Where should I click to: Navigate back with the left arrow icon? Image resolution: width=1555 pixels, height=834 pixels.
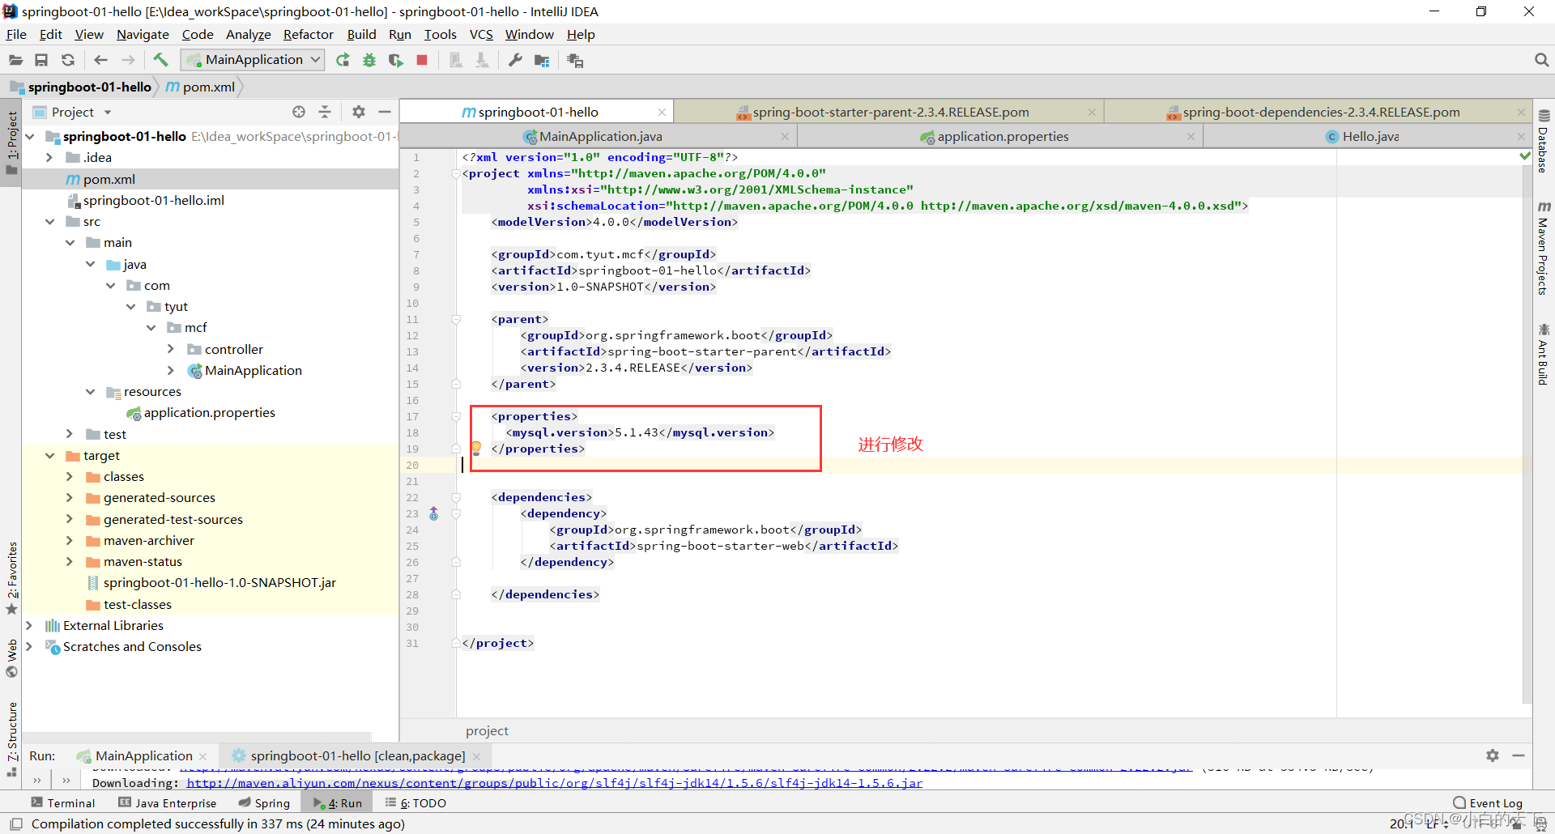click(100, 60)
